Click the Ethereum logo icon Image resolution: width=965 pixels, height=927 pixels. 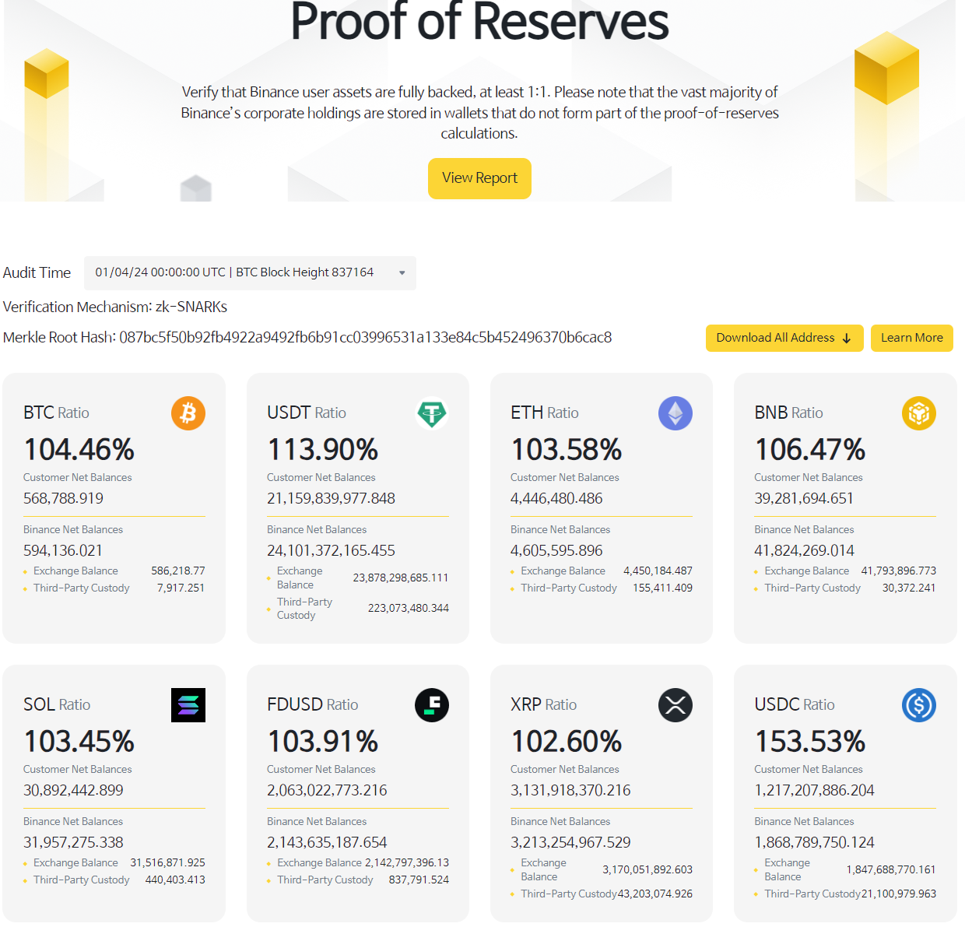point(675,413)
